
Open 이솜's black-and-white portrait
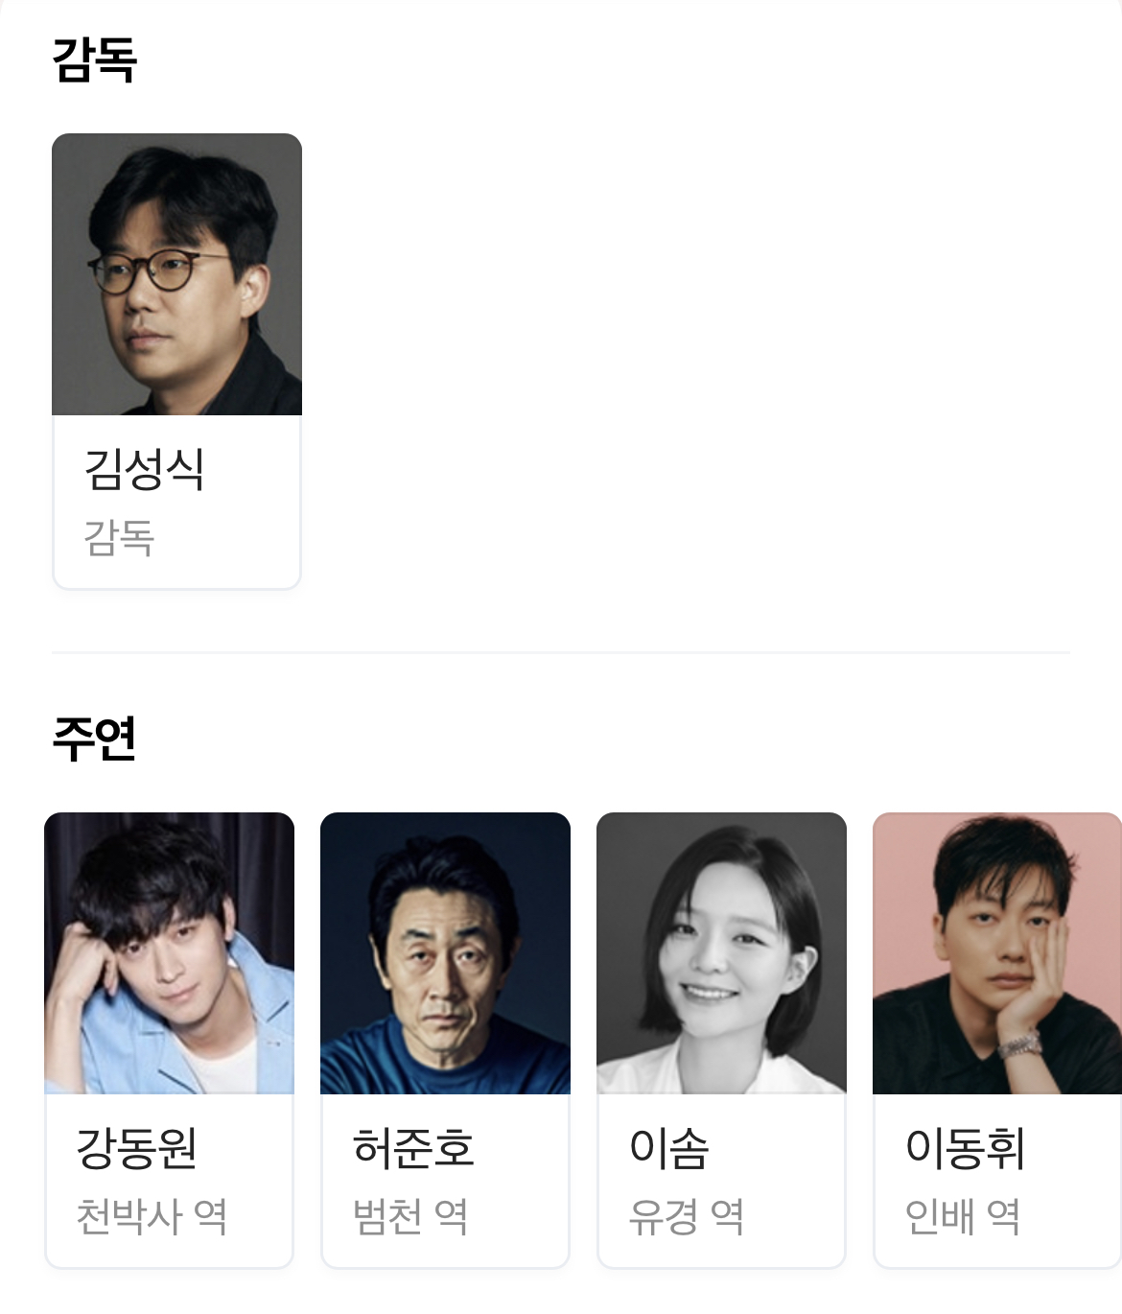click(721, 953)
